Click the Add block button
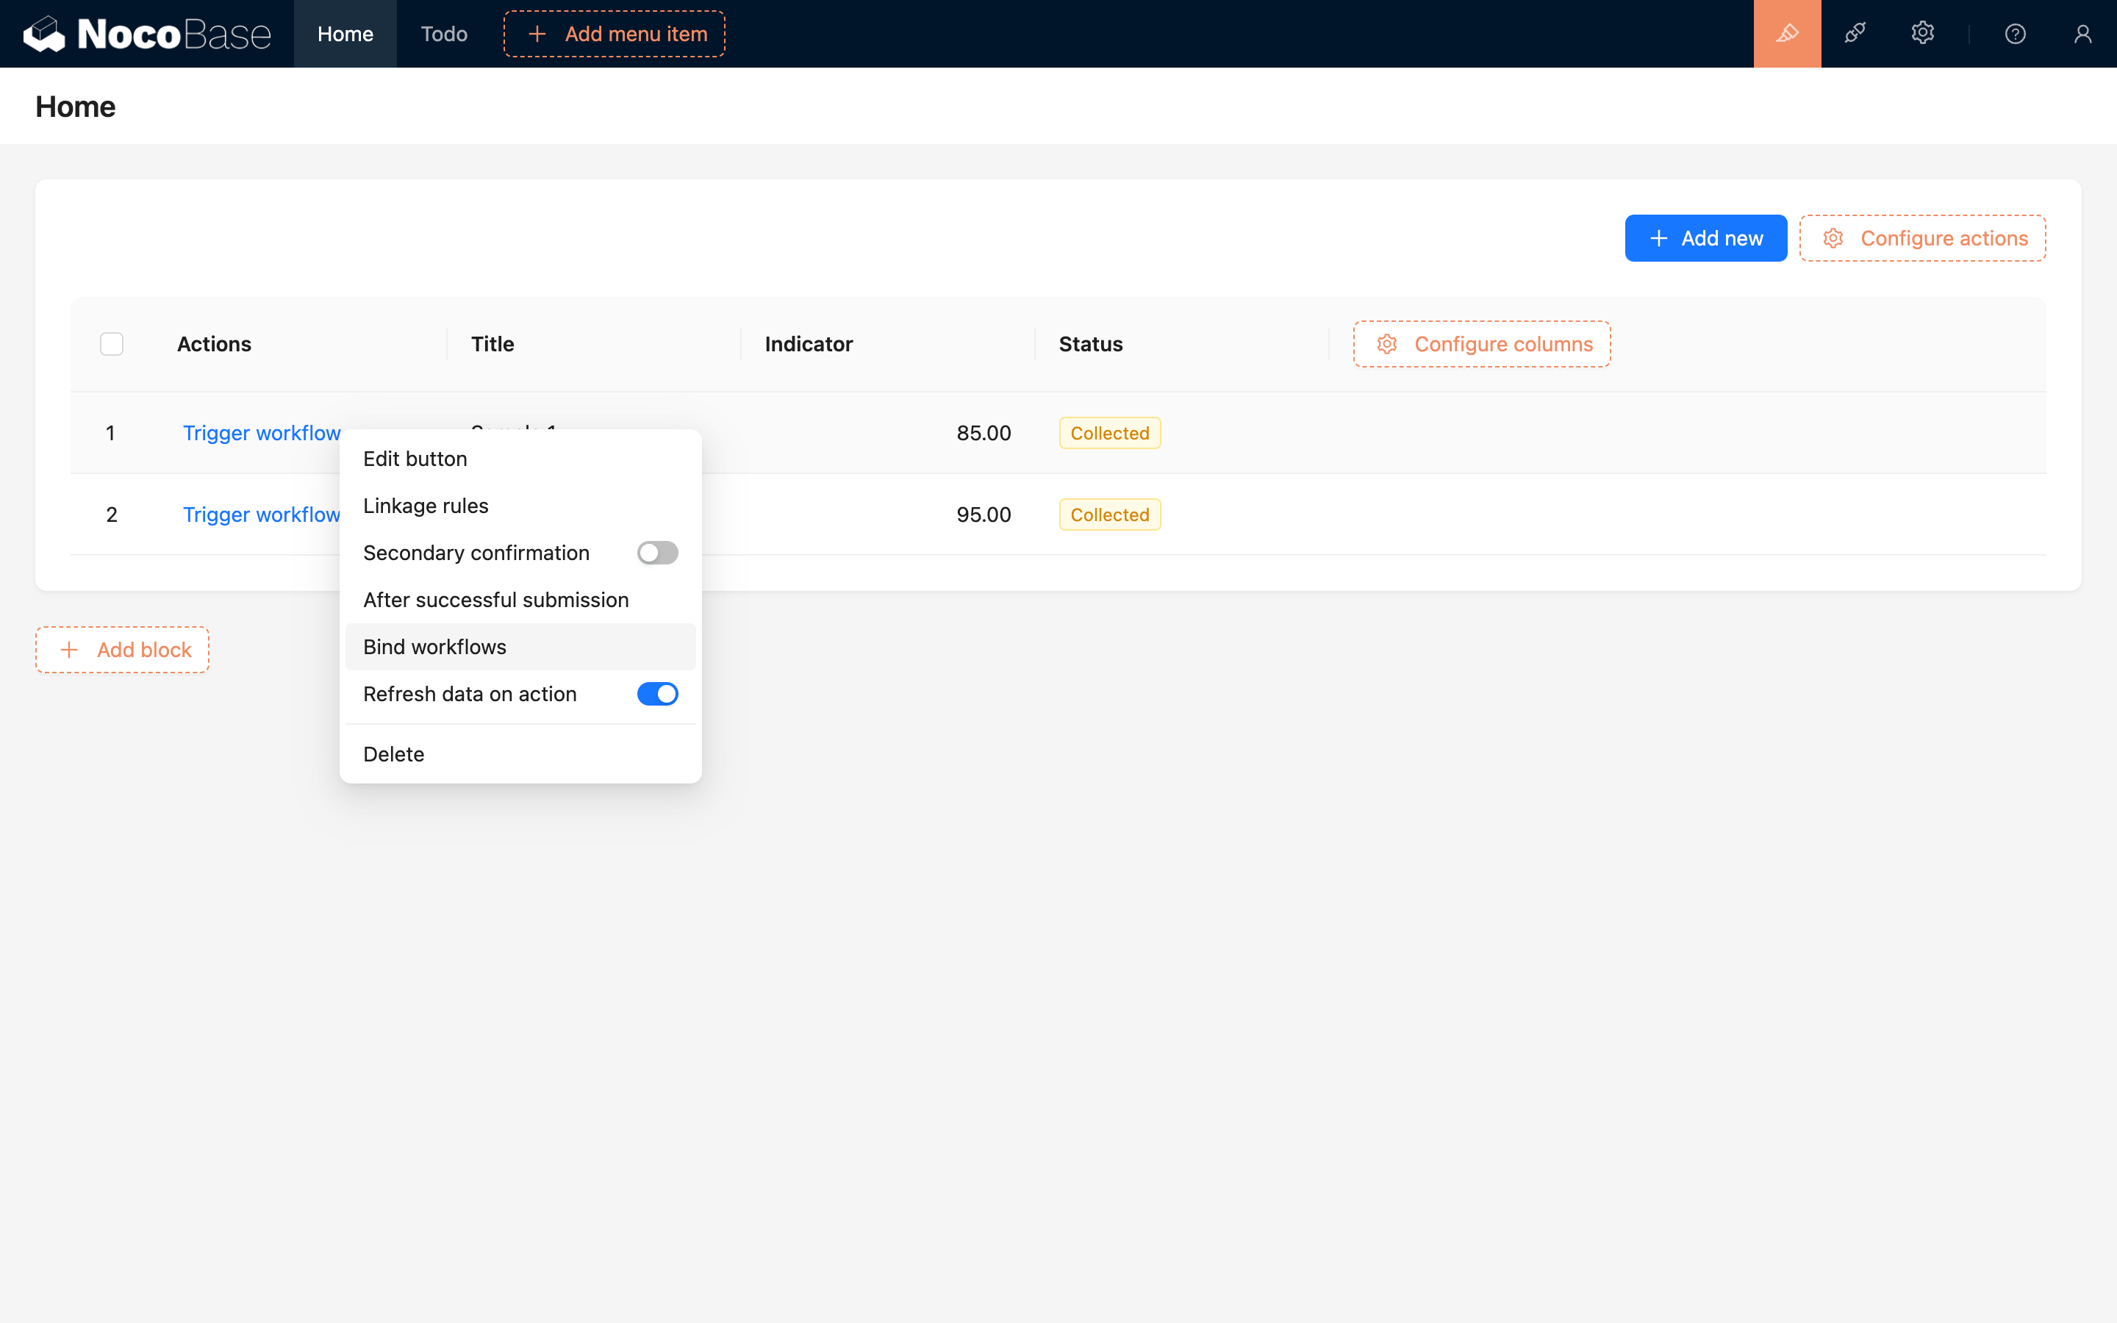The width and height of the screenshot is (2117, 1323). point(121,649)
